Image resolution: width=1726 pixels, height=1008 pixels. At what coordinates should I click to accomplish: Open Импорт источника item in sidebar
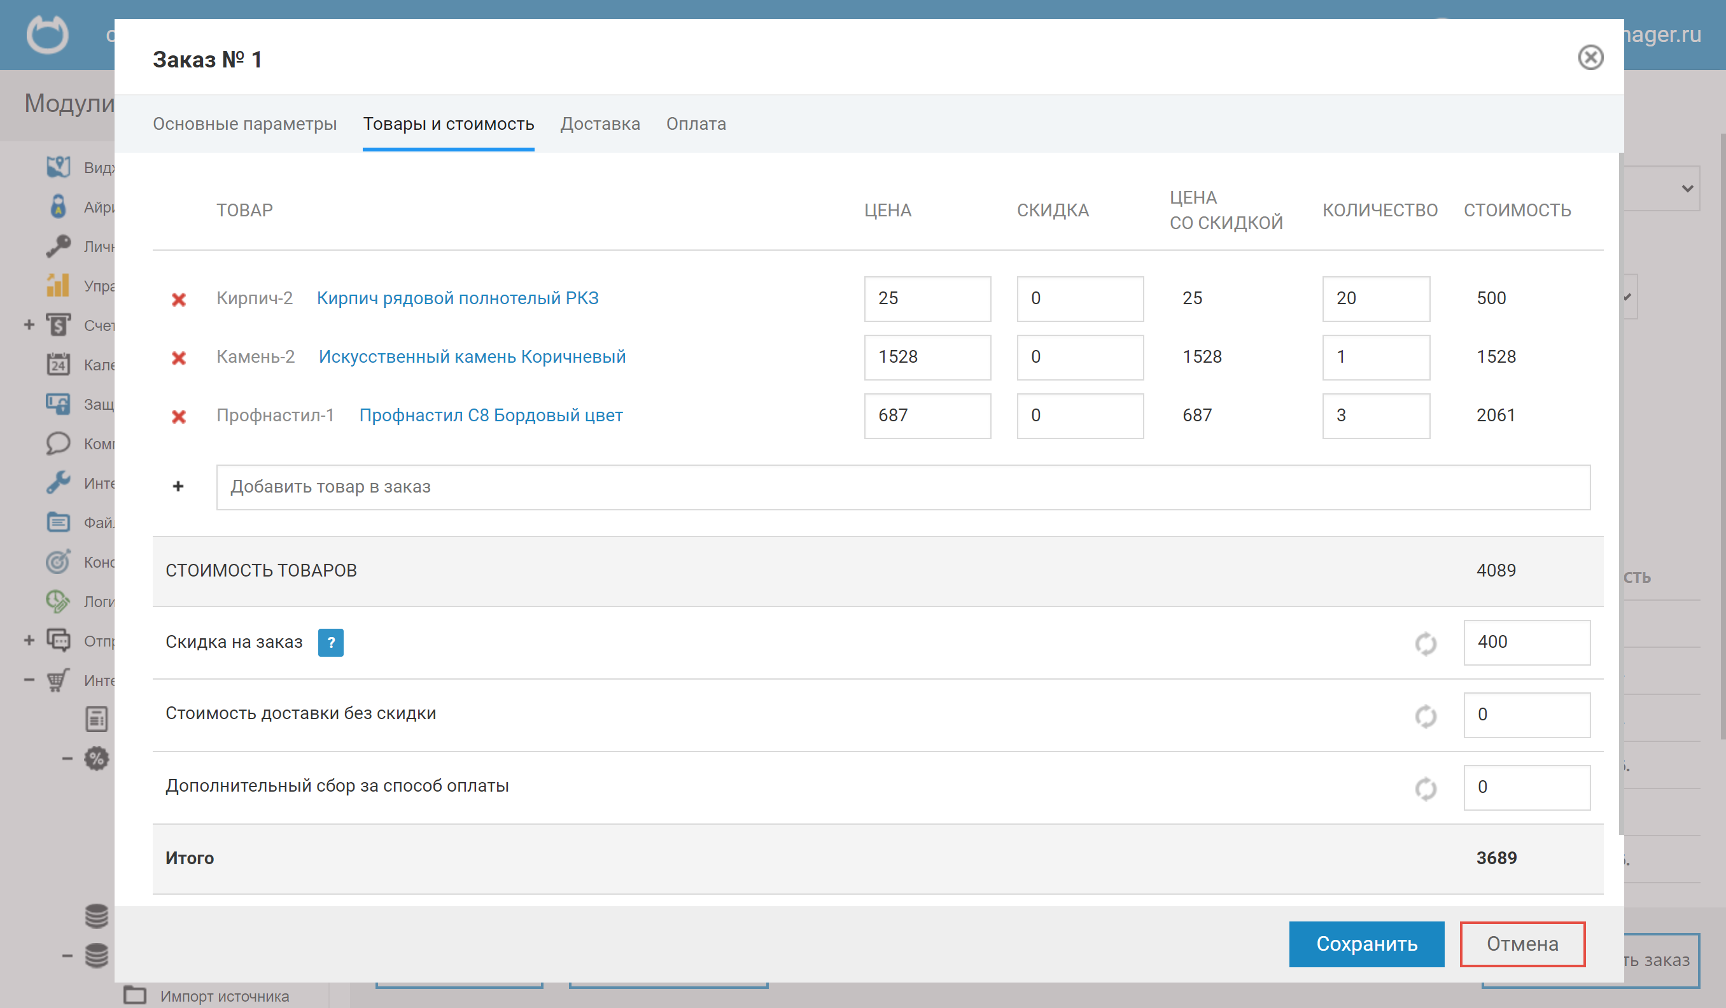point(225,997)
